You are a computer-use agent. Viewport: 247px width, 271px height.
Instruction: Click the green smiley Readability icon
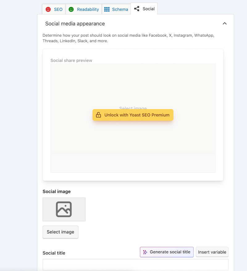tap(71, 9)
